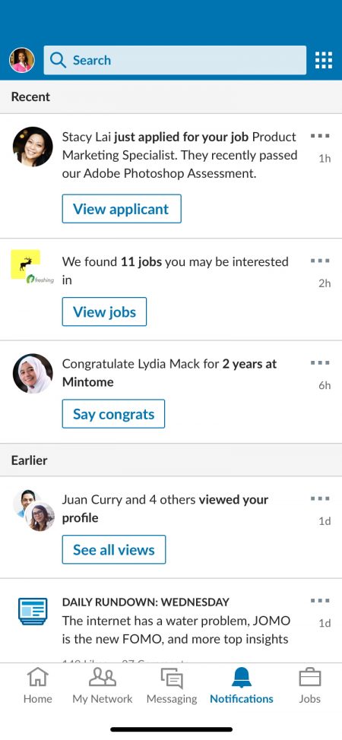Click the Say congrats button
This screenshot has height=740, width=342.
[x=113, y=414]
